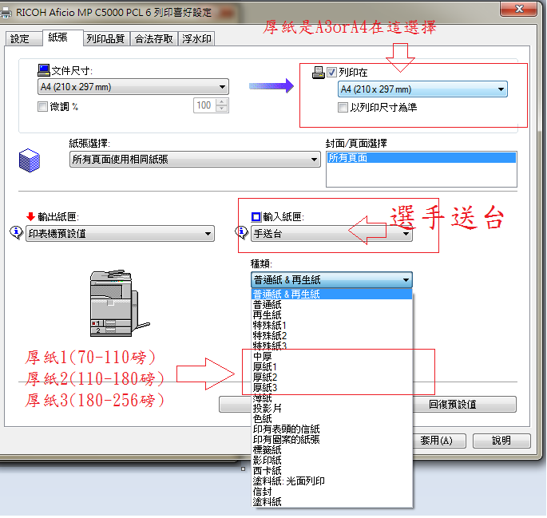Screen dimensions: 547x518
Task: Open the 合法存取 tab
Action: pos(154,38)
